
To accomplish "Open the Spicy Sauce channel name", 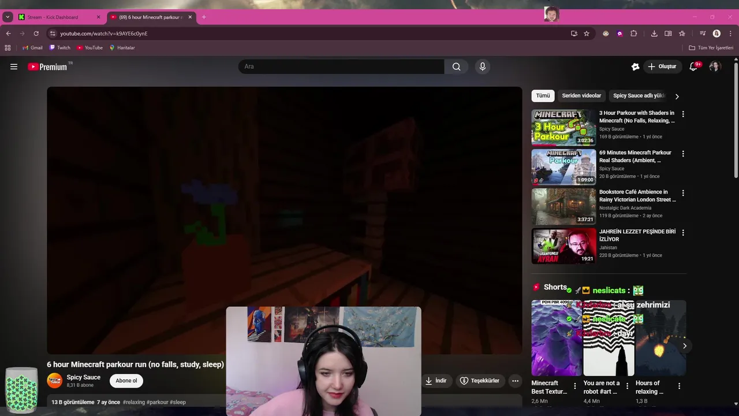I will click(83, 377).
